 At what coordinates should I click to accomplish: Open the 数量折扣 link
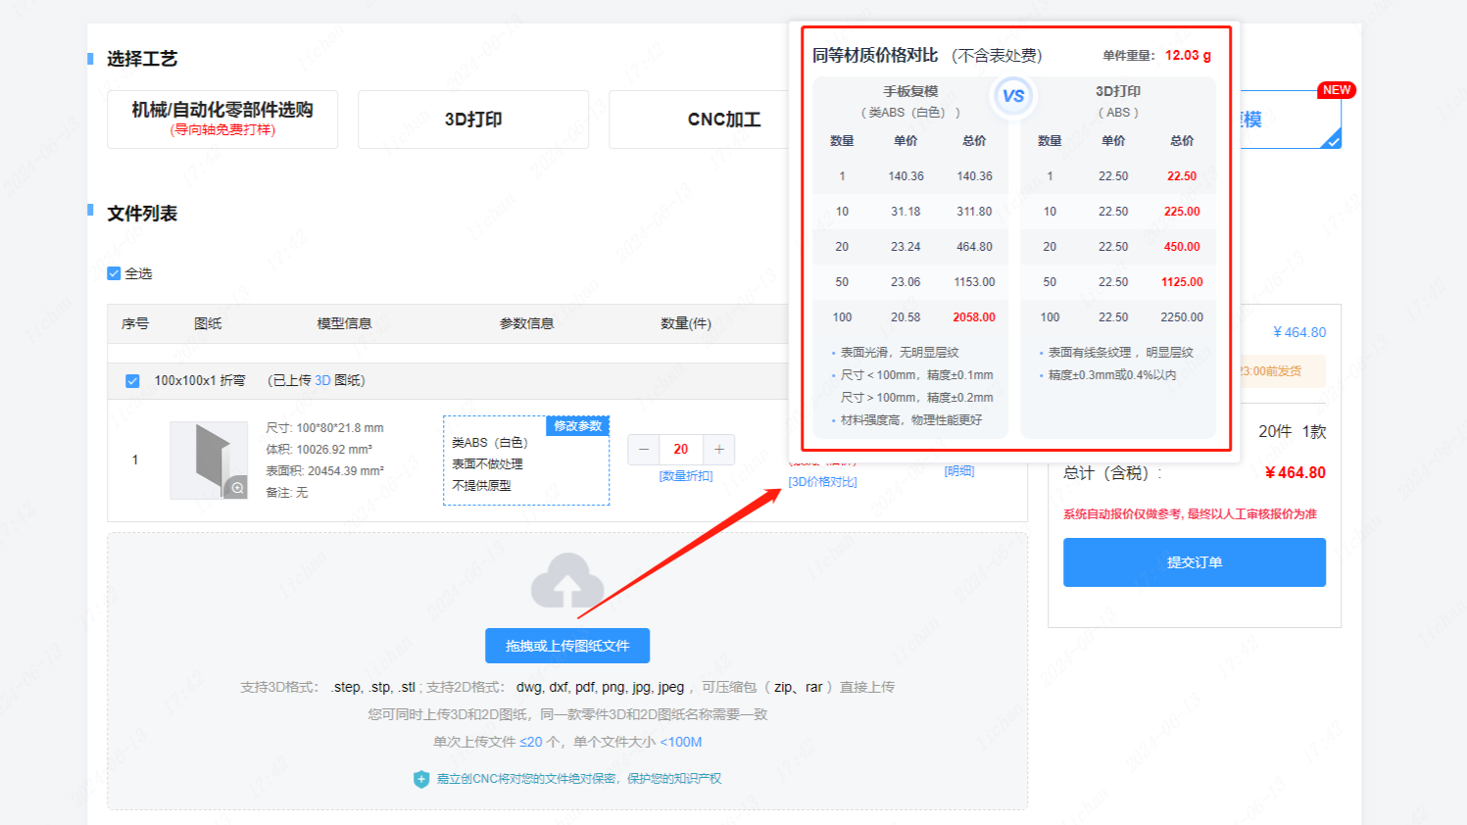pos(686,476)
